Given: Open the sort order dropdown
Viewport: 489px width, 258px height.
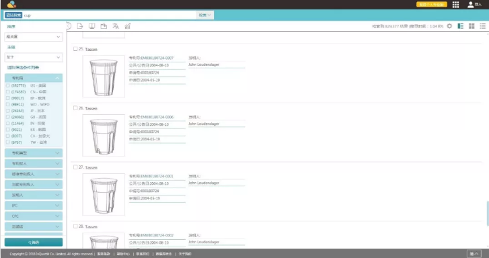Looking at the screenshot, I should (x=34, y=37).
